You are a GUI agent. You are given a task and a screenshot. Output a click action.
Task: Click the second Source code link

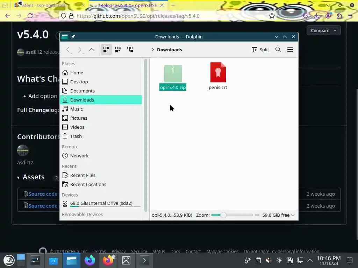pyautogui.click(x=43, y=206)
